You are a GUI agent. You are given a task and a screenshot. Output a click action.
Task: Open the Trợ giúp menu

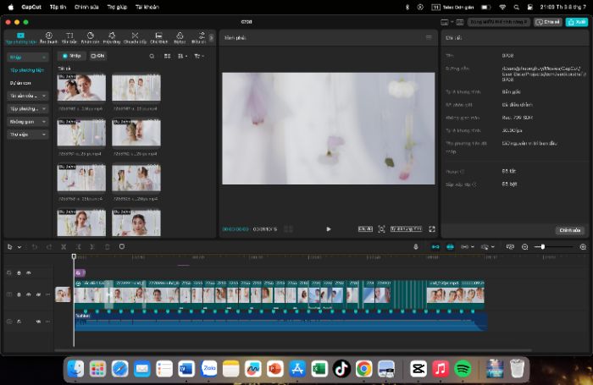(x=117, y=7)
